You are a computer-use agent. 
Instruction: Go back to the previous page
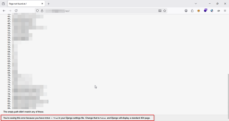pyautogui.click(x=4, y=11)
